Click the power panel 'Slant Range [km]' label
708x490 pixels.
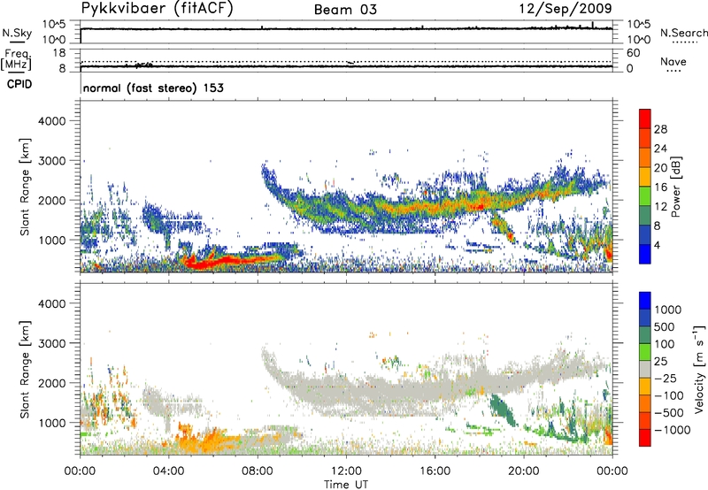tap(25, 187)
